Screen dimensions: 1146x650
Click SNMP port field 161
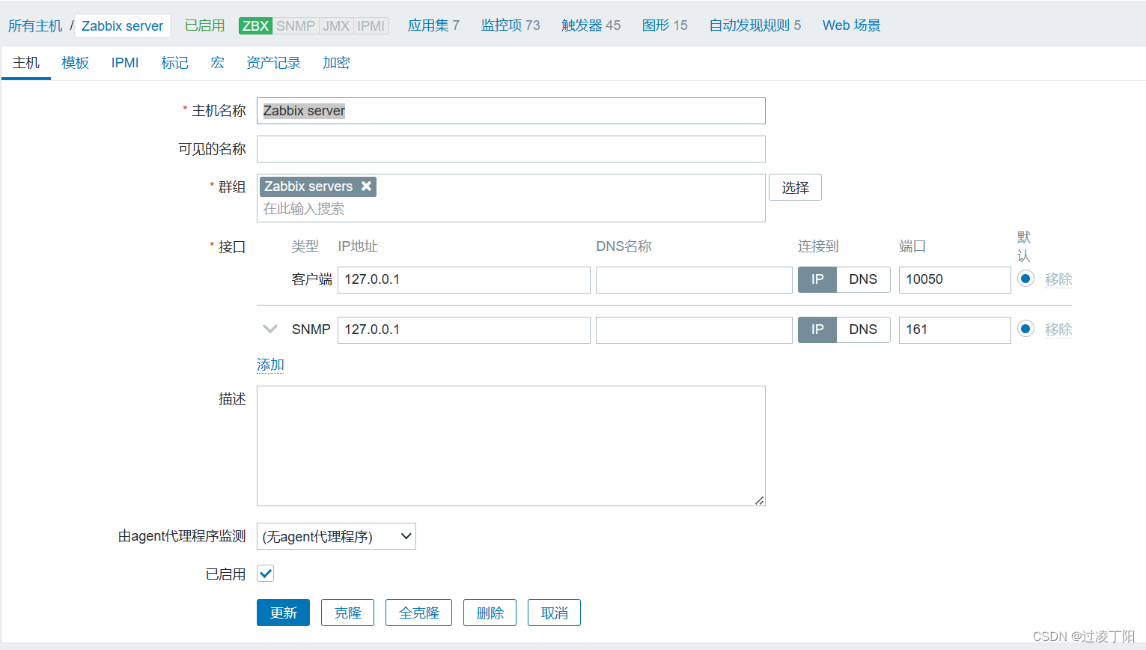click(955, 329)
